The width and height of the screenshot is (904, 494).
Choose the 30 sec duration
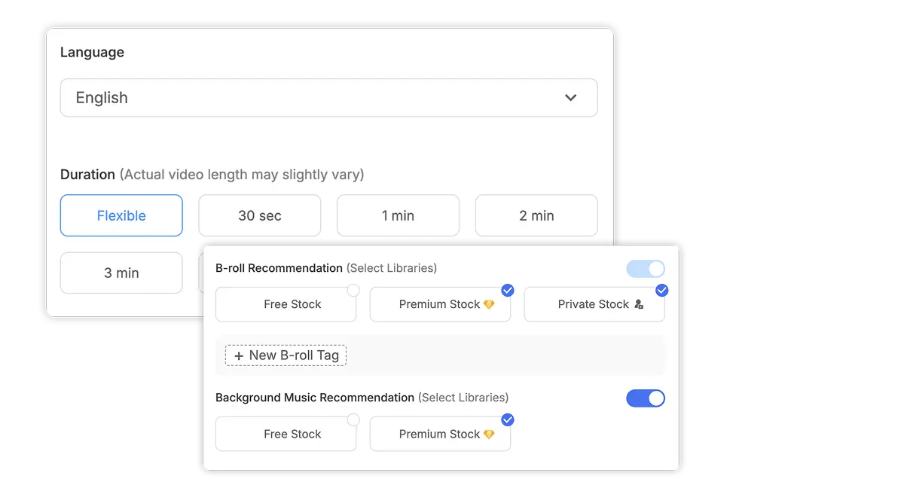click(x=259, y=215)
